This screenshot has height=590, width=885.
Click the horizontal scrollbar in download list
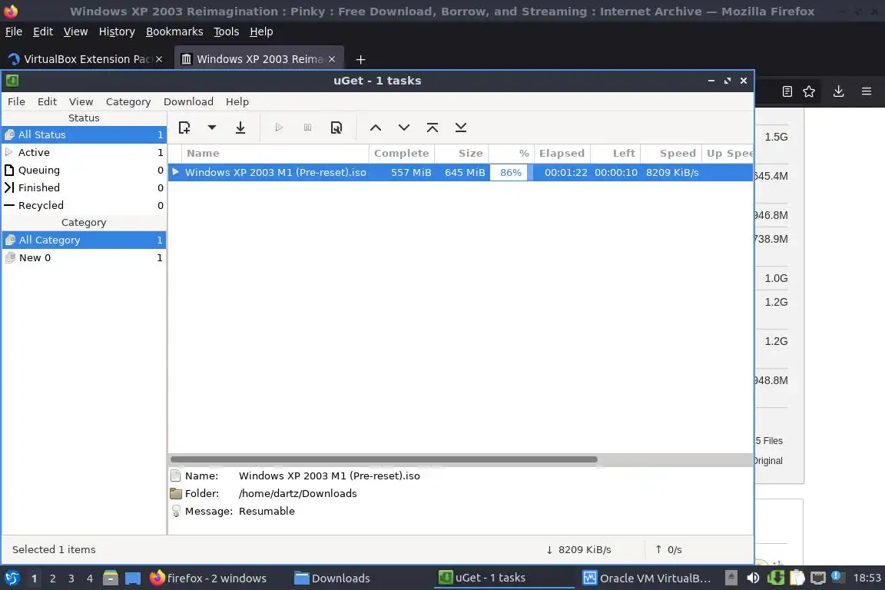[x=384, y=459]
